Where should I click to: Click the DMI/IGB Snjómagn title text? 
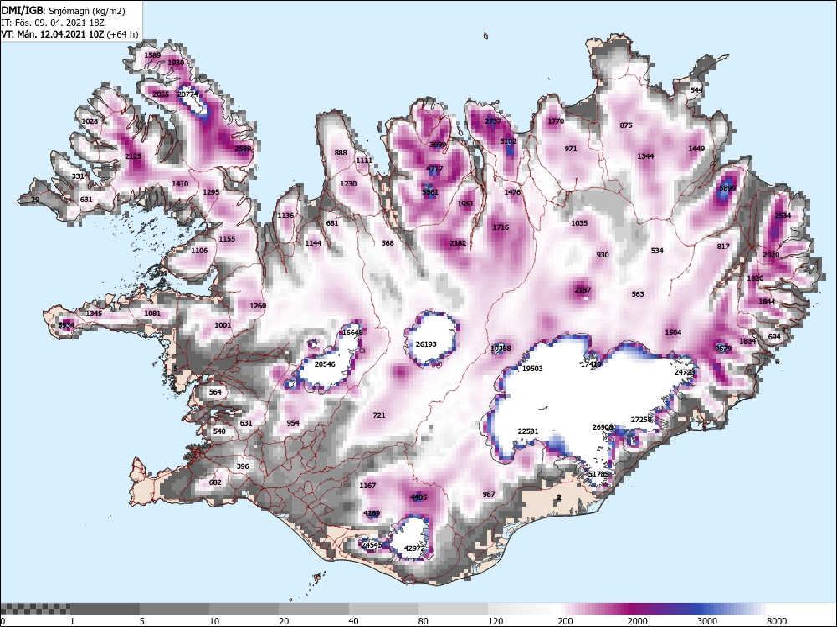pyautogui.click(x=63, y=11)
